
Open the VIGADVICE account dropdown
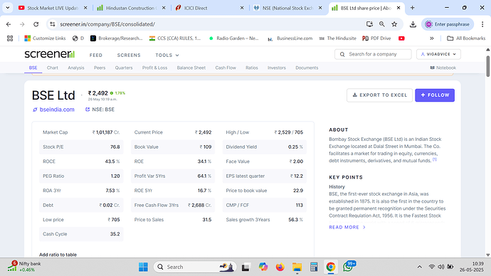[x=438, y=54]
